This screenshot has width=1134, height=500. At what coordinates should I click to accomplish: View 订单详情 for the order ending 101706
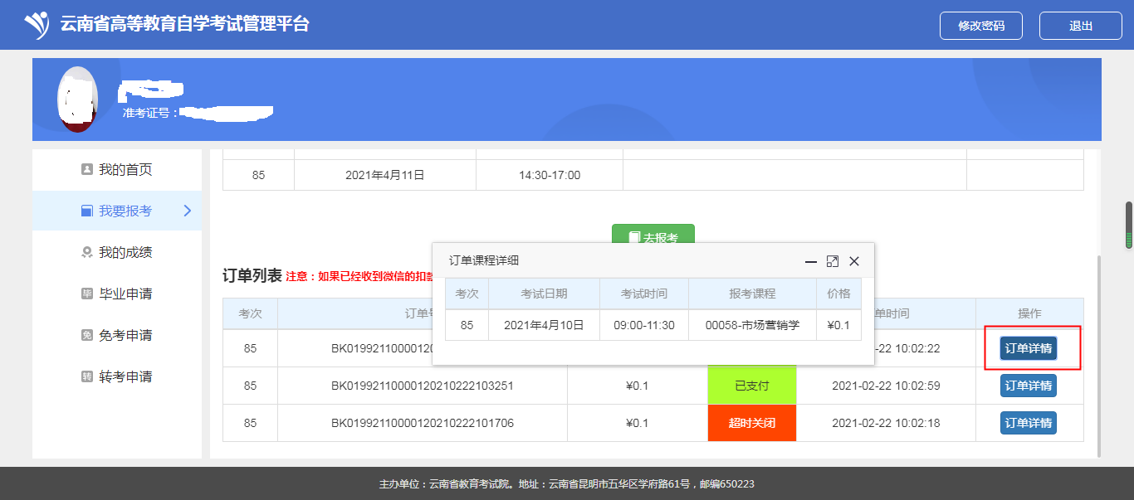click(x=1028, y=423)
